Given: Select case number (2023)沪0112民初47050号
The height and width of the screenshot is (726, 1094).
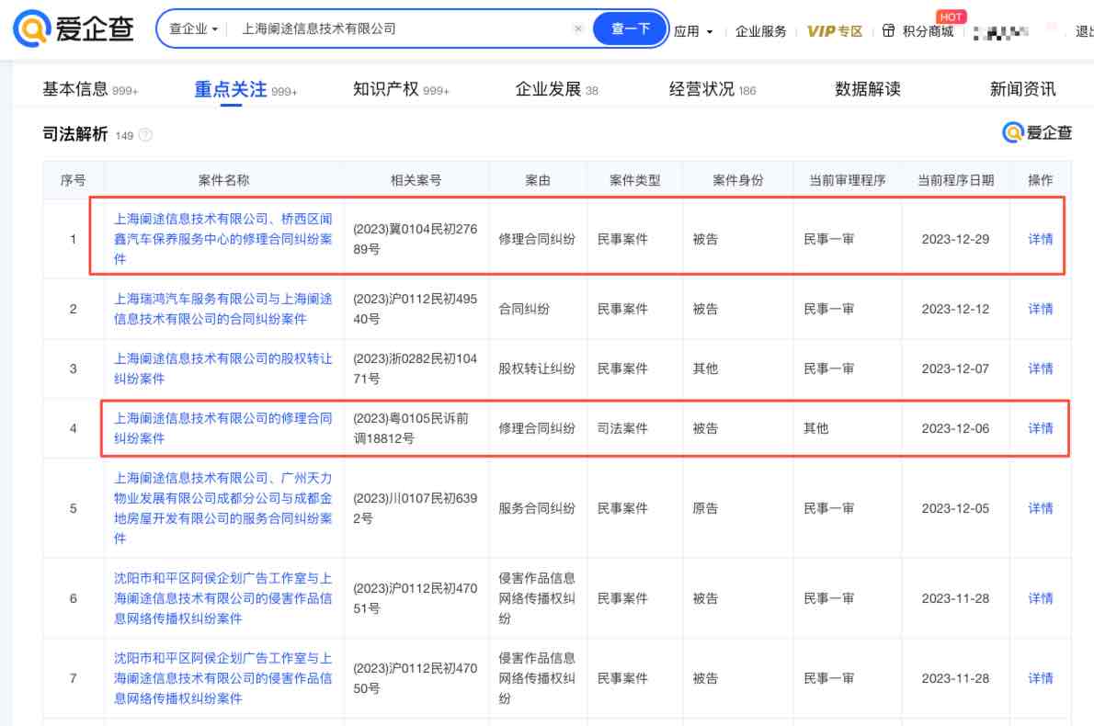Looking at the screenshot, I should (416, 678).
